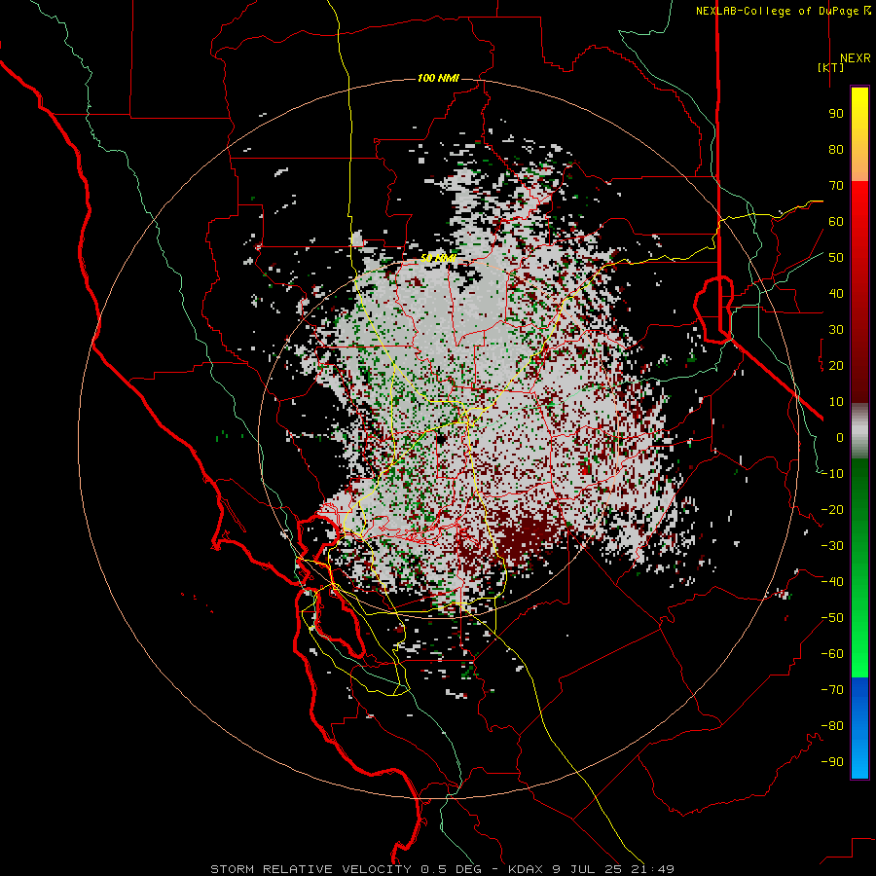The width and height of the screenshot is (876, 876).
Task: Click the 0 value on the scale
Action: coord(840,437)
